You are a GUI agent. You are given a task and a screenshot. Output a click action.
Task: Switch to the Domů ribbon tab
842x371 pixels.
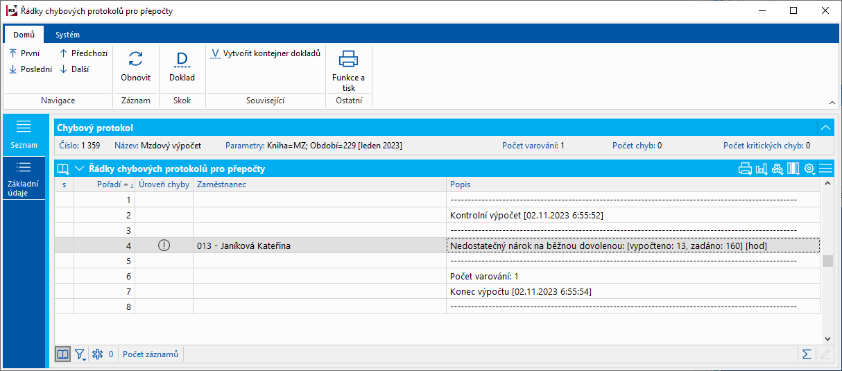click(x=24, y=35)
